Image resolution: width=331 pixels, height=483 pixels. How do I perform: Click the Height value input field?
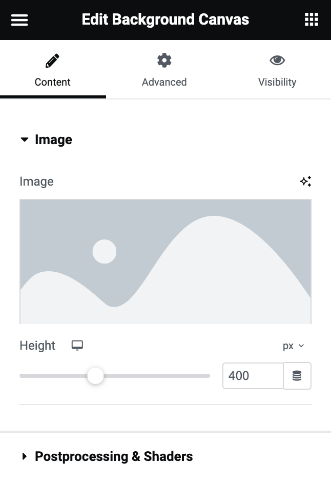click(253, 376)
